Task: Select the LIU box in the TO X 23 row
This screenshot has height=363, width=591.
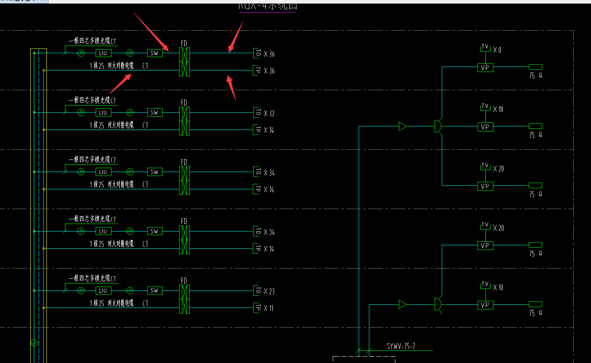Action: (x=103, y=291)
